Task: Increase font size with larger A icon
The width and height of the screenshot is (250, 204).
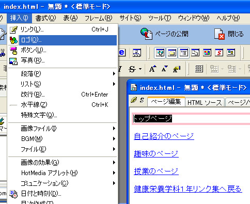Action: (153, 69)
